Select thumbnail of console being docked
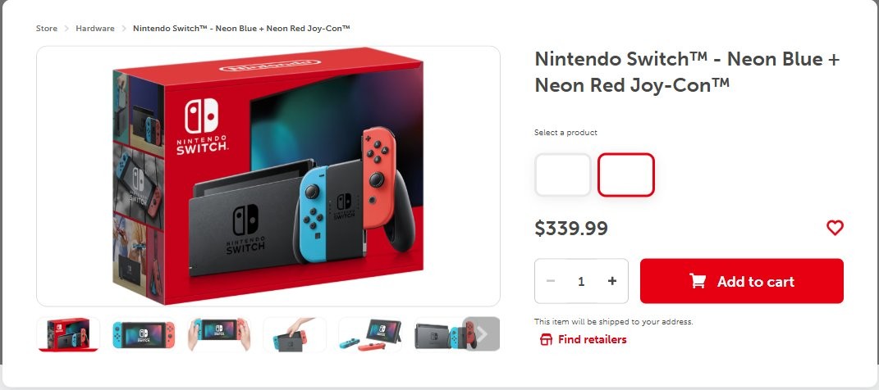This screenshot has width=879, height=390. pyautogui.click(x=295, y=334)
